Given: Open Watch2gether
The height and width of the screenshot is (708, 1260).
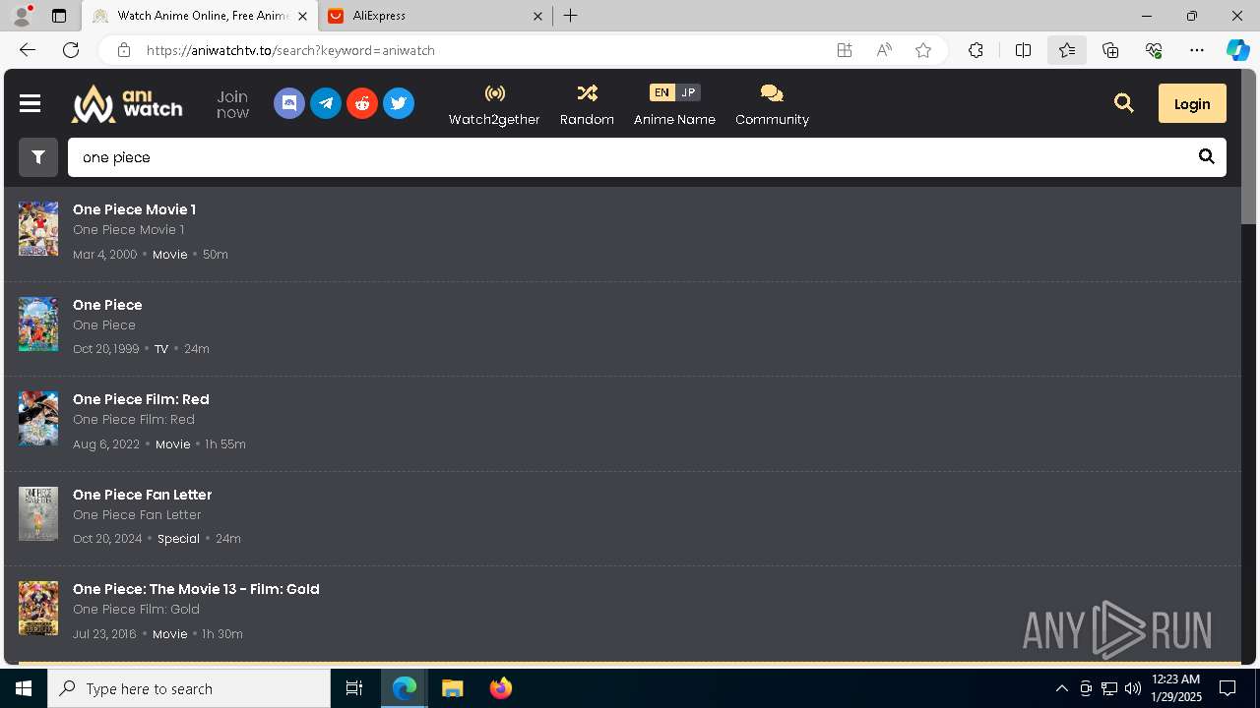Looking at the screenshot, I should (x=494, y=104).
